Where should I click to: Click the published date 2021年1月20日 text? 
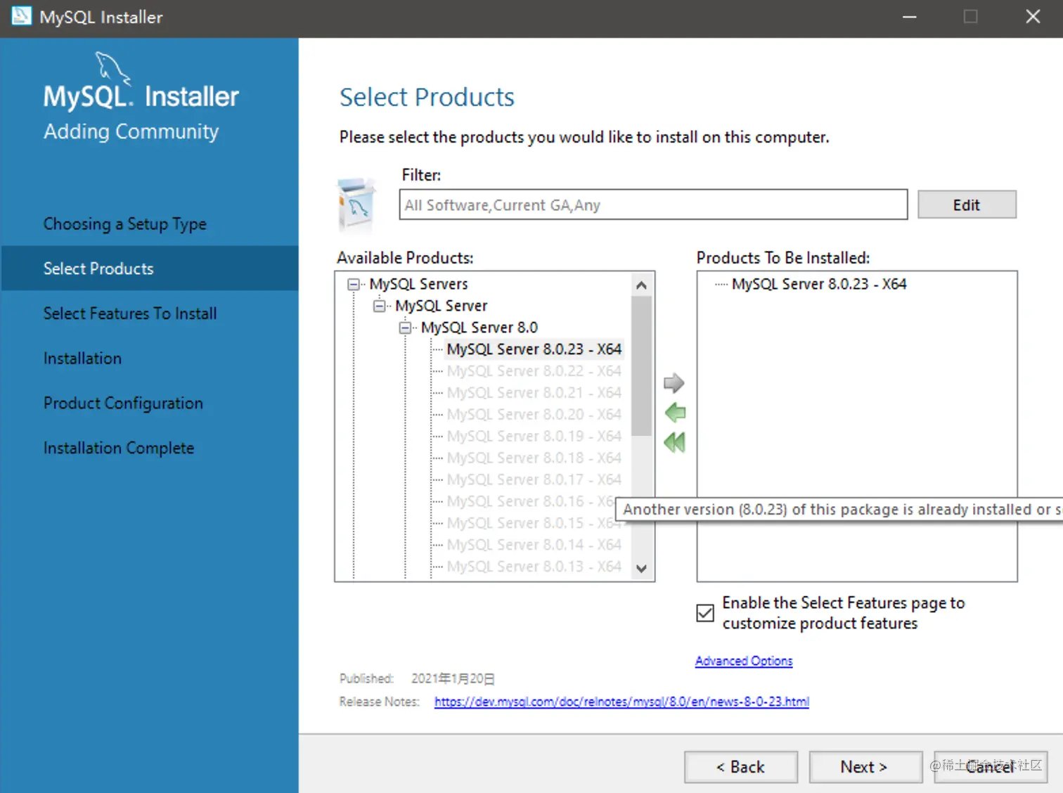[x=453, y=679]
